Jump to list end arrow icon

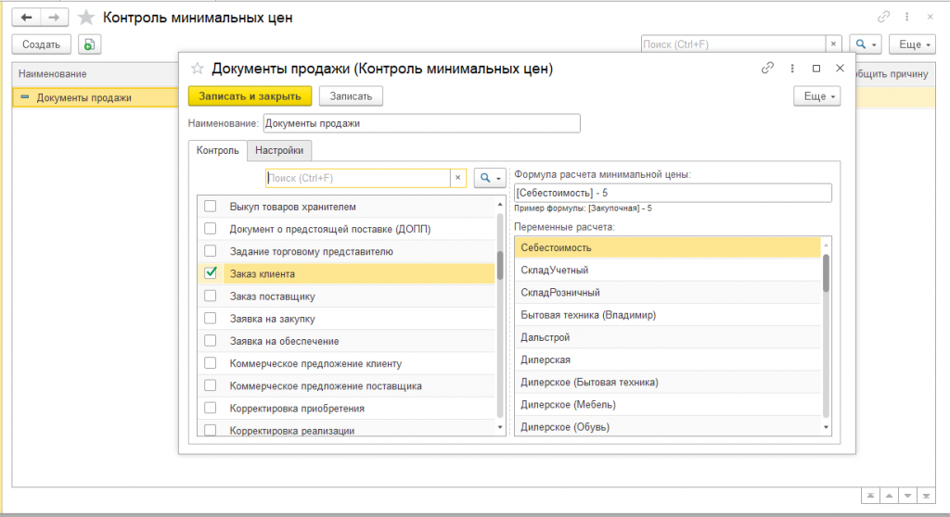click(927, 495)
